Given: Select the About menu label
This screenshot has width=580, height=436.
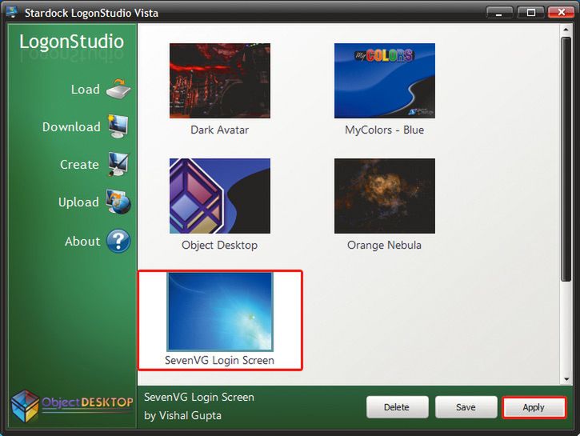Looking at the screenshot, I should [82, 242].
